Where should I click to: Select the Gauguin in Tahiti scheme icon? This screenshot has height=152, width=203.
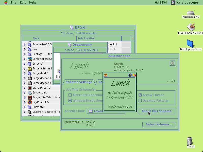pos(30,97)
